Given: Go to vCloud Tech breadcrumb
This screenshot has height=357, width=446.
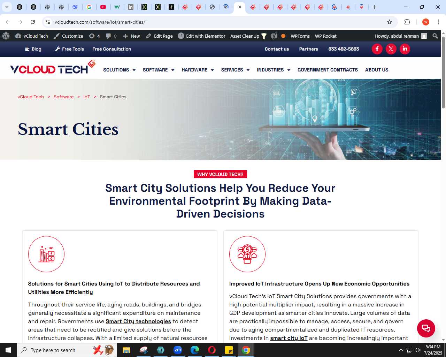Looking at the screenshot, I should click(31, 97).
